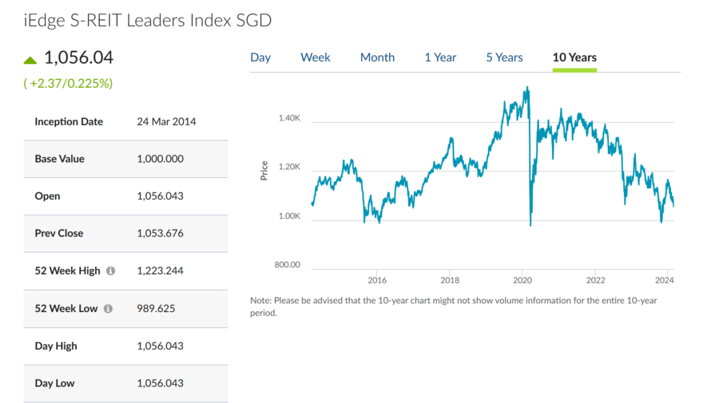Click the Open row label
Image resolution: width=719 pixels, height=403 pixels.
point(47,196)
